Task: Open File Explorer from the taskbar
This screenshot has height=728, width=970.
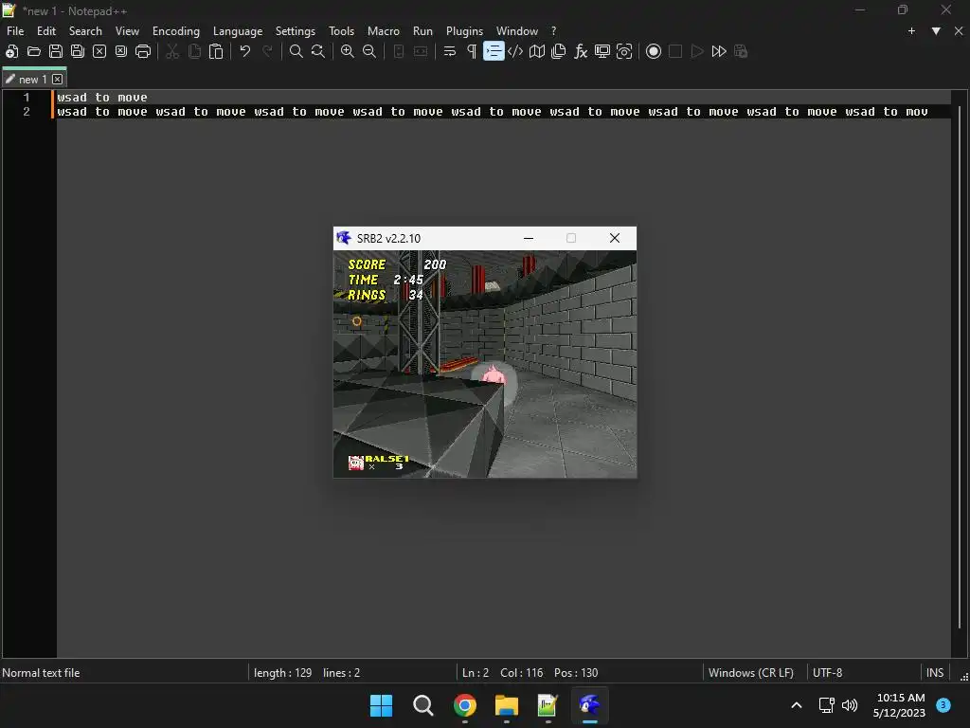Action: [x=506, y=705]
